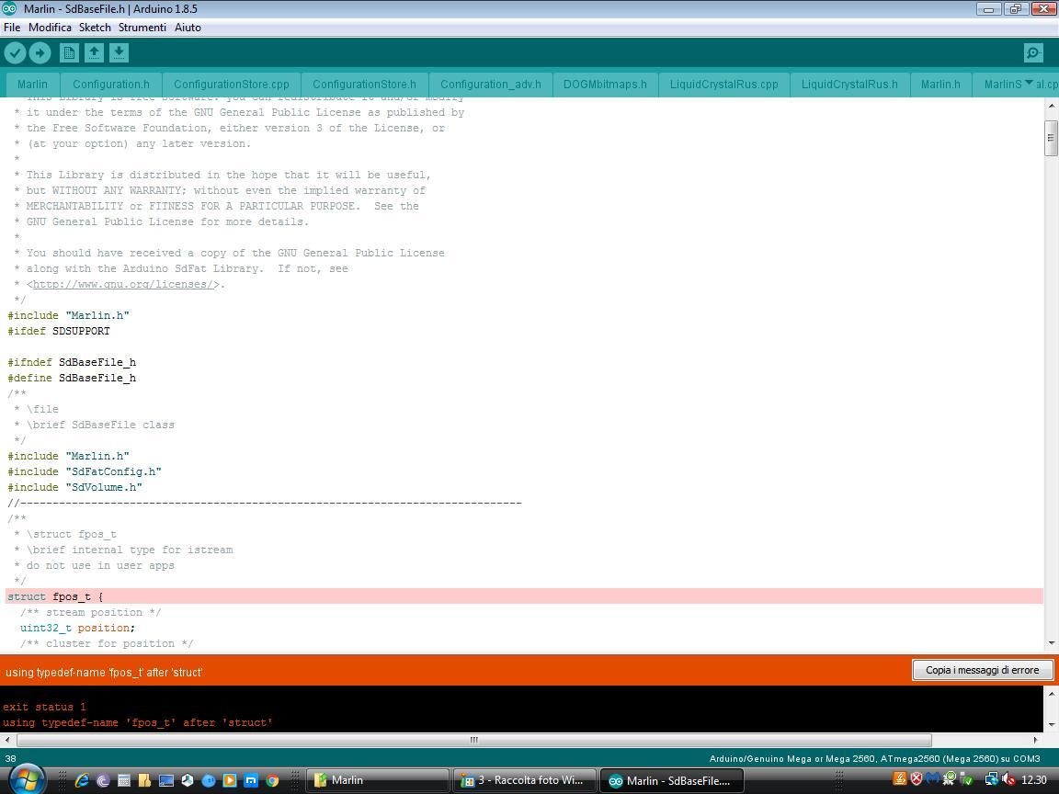Viewport: 1059px width, 794px height.
Task: Switch to the ConfigurationStore.cpp tab
Action: pyautogui.click(x=231, y=85)
